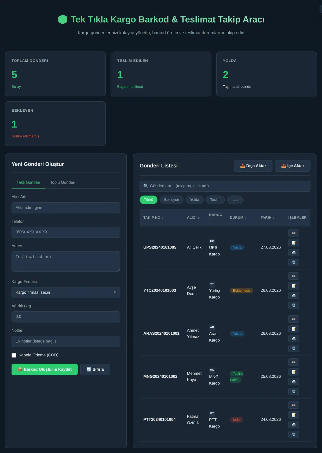The height and width of the screenshot is (453, 322).
Task: Delete shipment ARAS20240101001
Action: click(294, 348)
